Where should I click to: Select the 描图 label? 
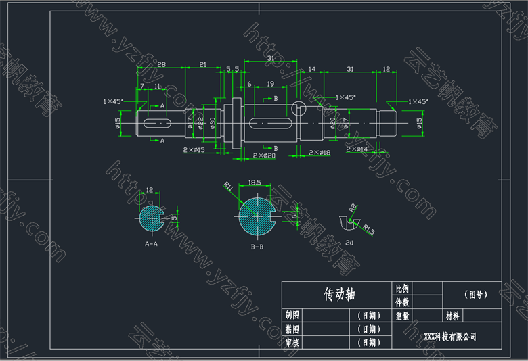click(292, 329)
